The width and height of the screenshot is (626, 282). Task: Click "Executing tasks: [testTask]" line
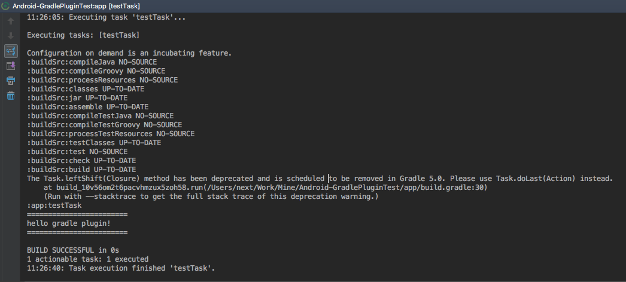point(83,35)
